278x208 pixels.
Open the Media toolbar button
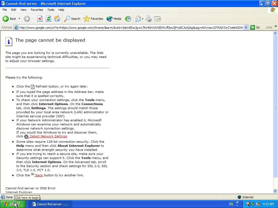click(x=114, y=19)
